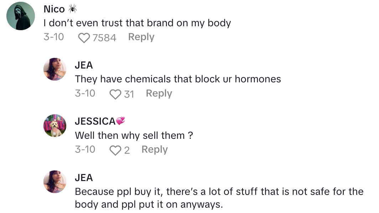Click the 3-10 date under Nico's comment
Screen dimensions: 379x213
point(53,37)
